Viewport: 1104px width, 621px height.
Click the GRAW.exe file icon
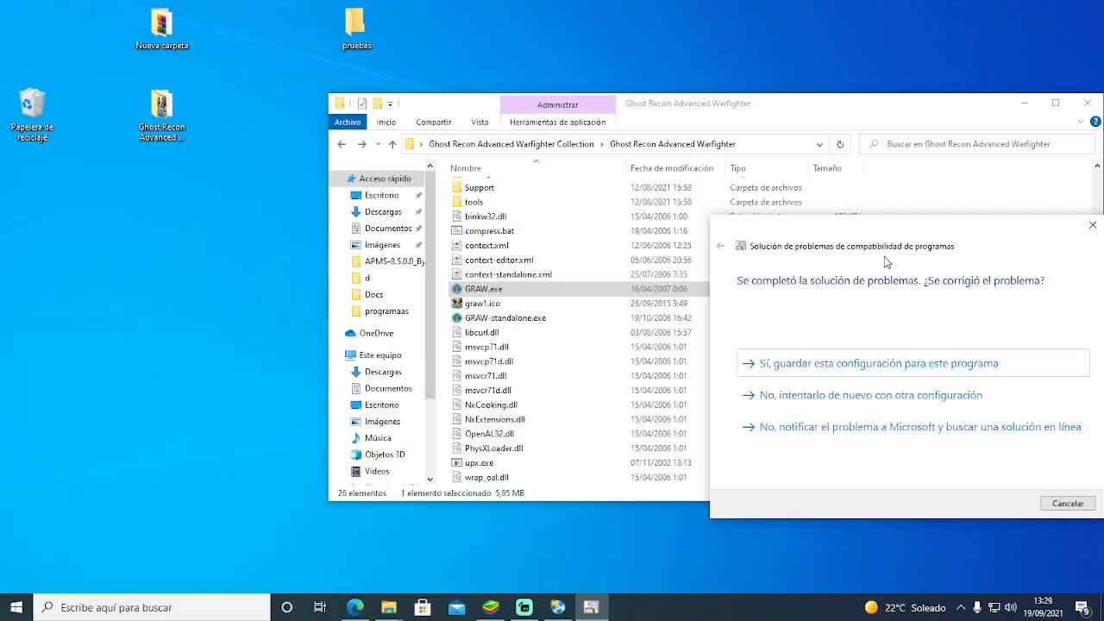click(457, 289)
